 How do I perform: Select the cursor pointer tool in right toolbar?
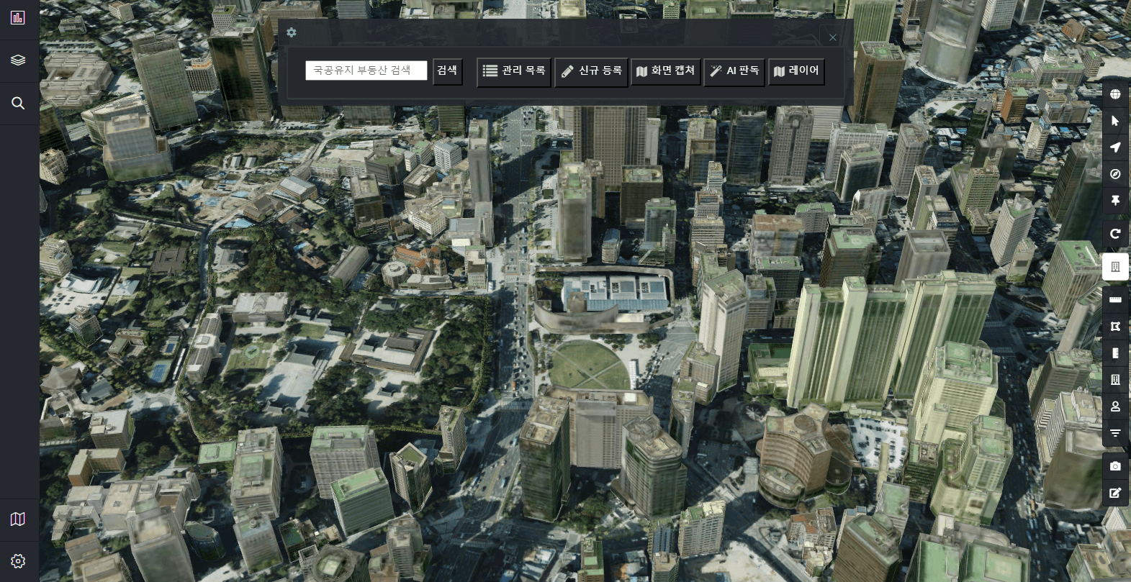pos(1115,121)
